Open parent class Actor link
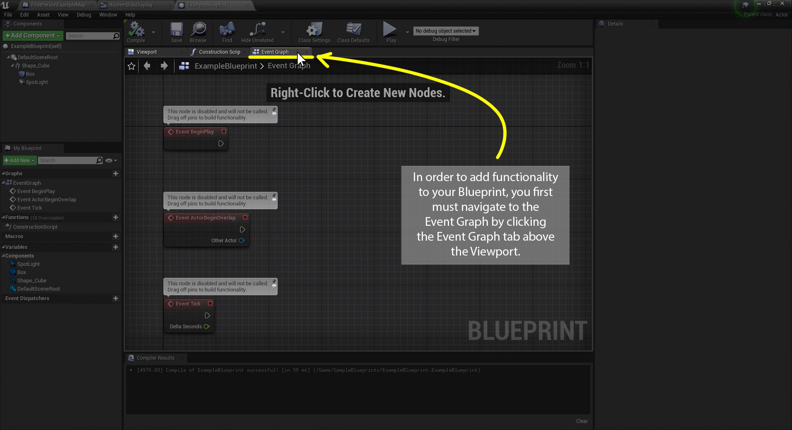Image resolution: width=792 pixels, height=430 pixels. tap(781, 14)
